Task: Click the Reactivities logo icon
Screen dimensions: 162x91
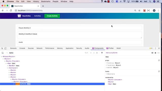Action: [19, 16]
